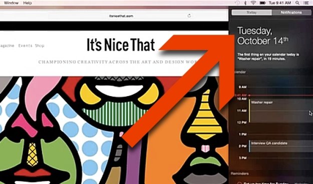Viewport: 313px width, 184px height.
Task: Click the Reminders section header
Action: point(239,173)
